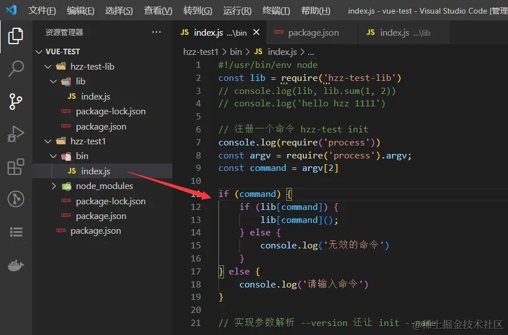Select the index.js ...\bin editor tab

tap(219, 32)
